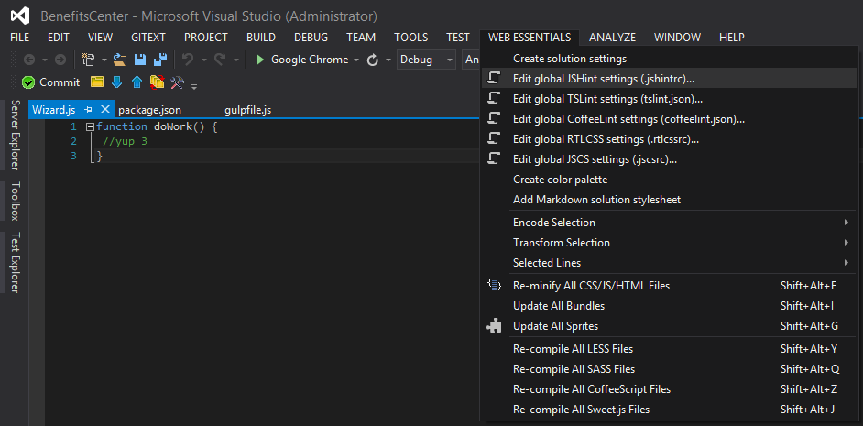Open the Debug configuration combo box
Viewport: 863px width, 426px height.
426,60
